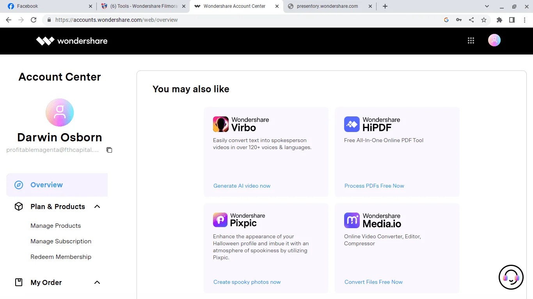Bookmark this page with star icon
Screen dimensions: 533x299
coord(484,20)
